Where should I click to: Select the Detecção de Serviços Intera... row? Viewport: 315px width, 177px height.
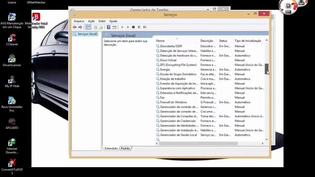click(210, 51)
